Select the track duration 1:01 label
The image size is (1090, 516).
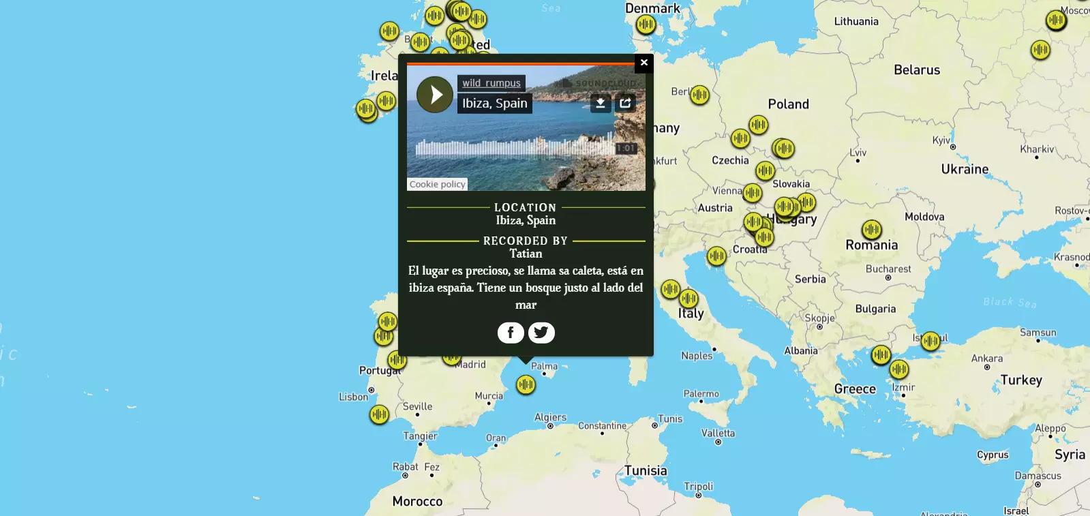pos(626,148)
